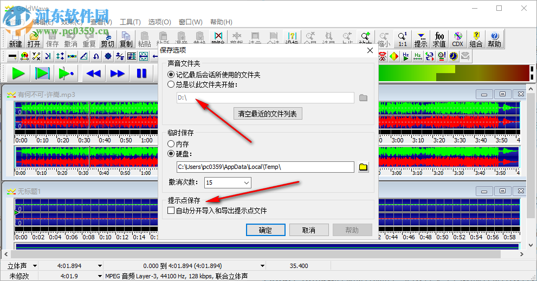Screen dimensions: 537x281
Task: Click the blue gear-shaped effect icon
Action: [x=108, y=56]
